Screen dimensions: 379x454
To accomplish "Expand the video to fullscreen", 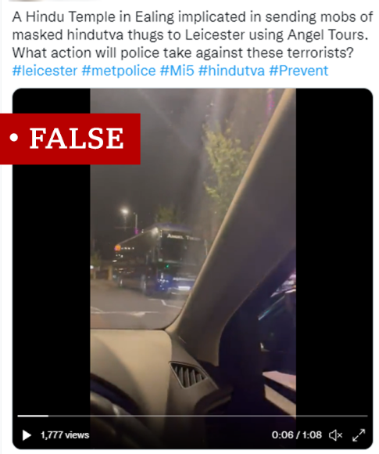I will (359, 435).
